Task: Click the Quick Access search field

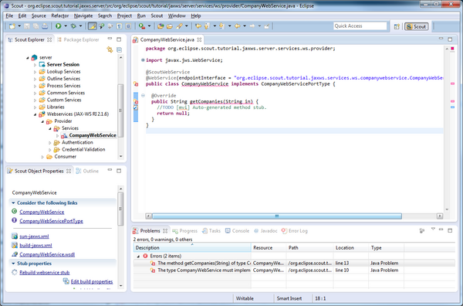Action: point(360,26)
